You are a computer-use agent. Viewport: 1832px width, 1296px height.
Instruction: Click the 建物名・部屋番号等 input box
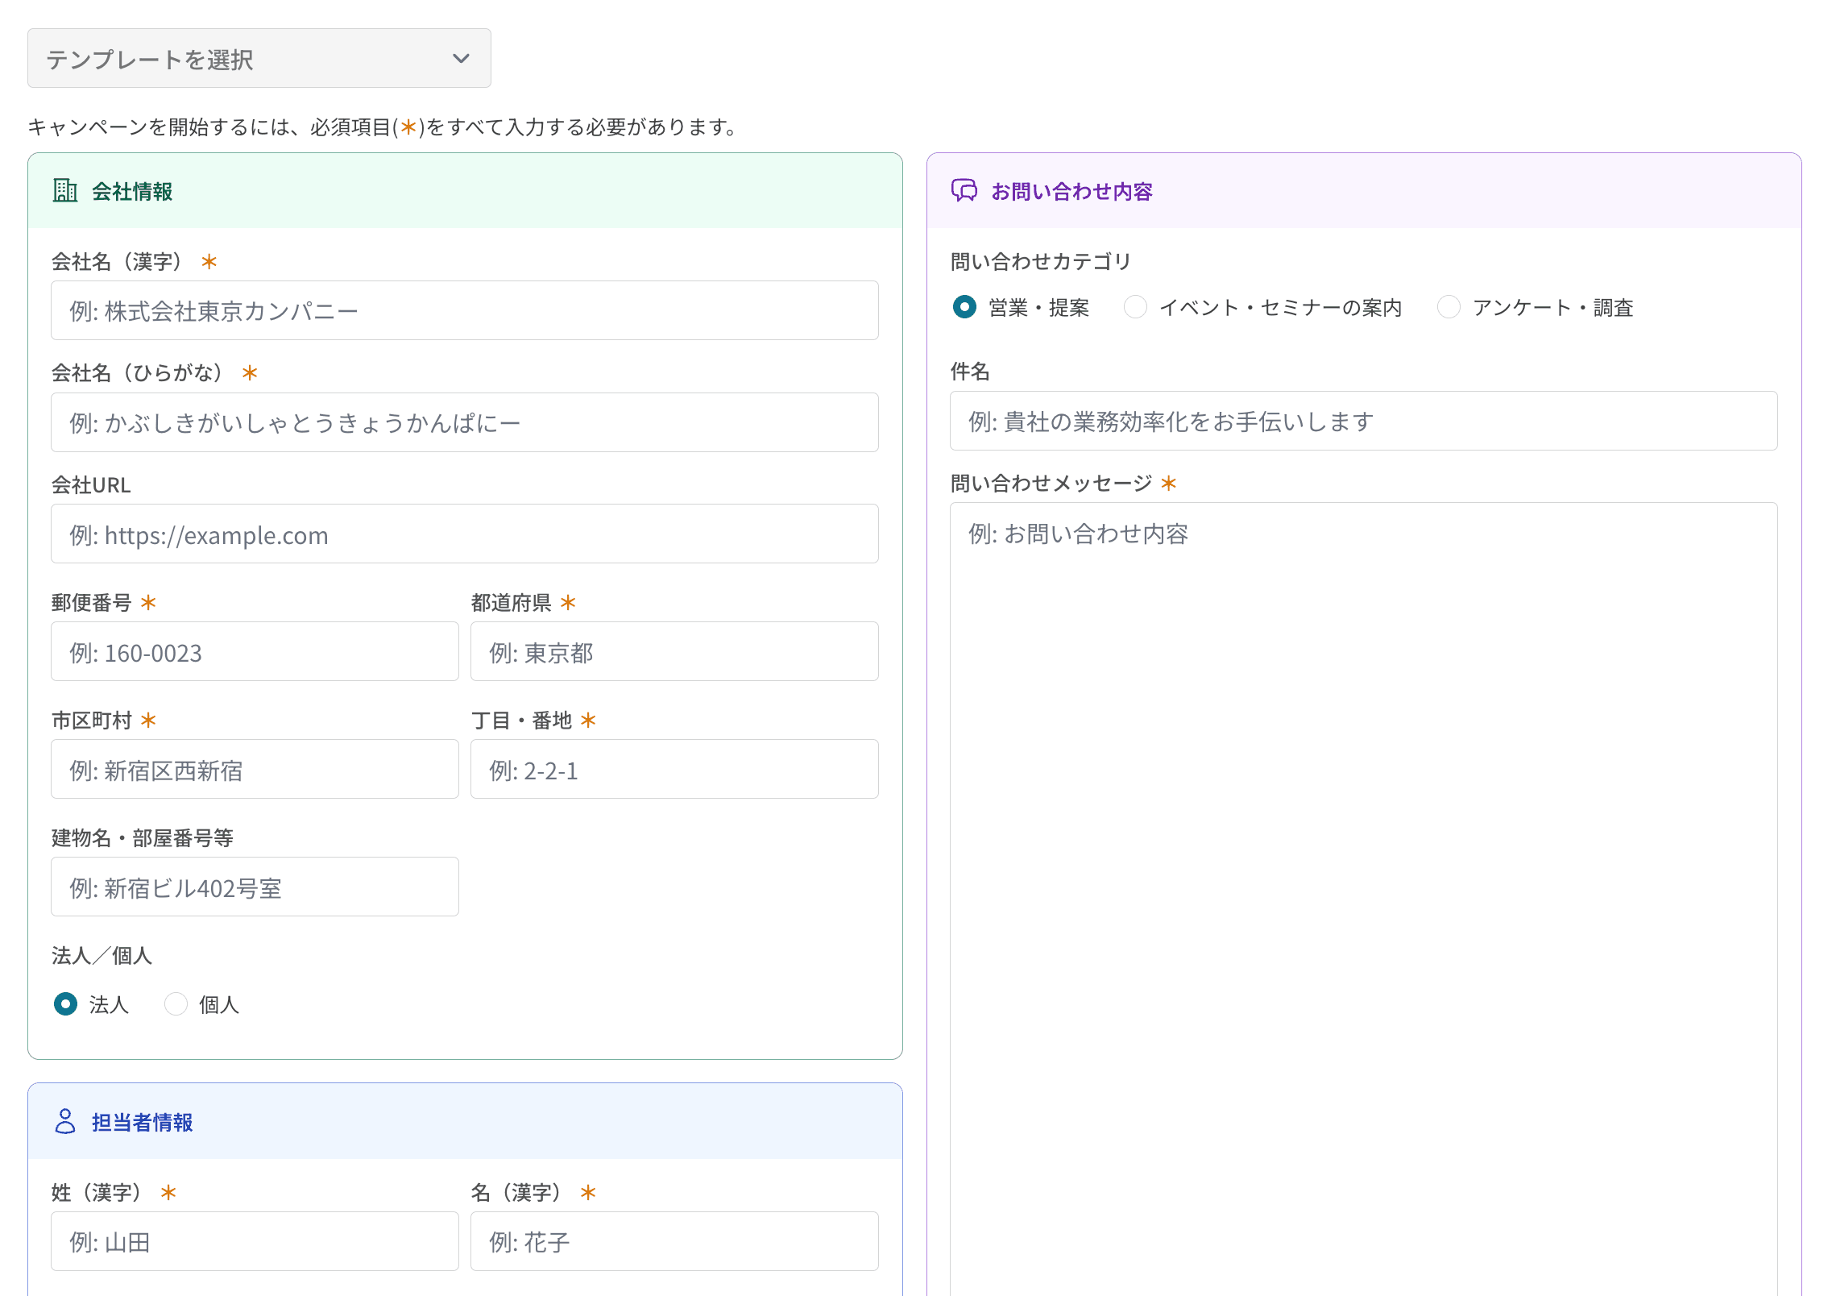[255, 887]
